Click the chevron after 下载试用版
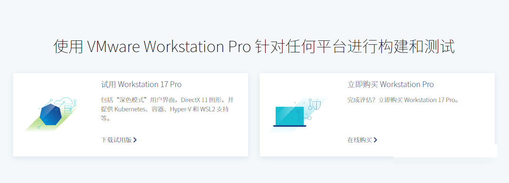 coord(135,140)
